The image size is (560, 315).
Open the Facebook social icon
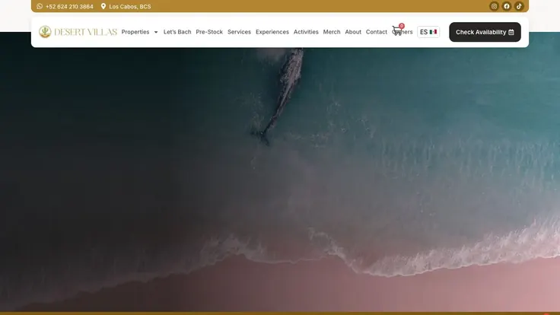(x=507, y=6)
